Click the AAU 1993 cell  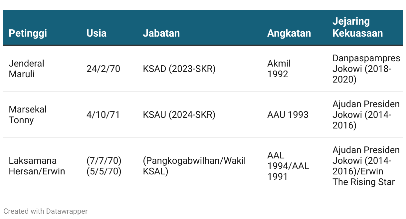pyautogui.click(x=288, y=114)
